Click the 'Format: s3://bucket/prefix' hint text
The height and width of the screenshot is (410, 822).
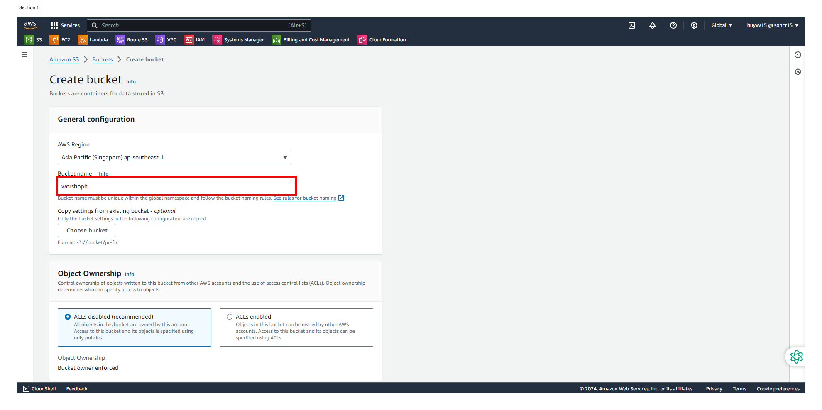88,242
